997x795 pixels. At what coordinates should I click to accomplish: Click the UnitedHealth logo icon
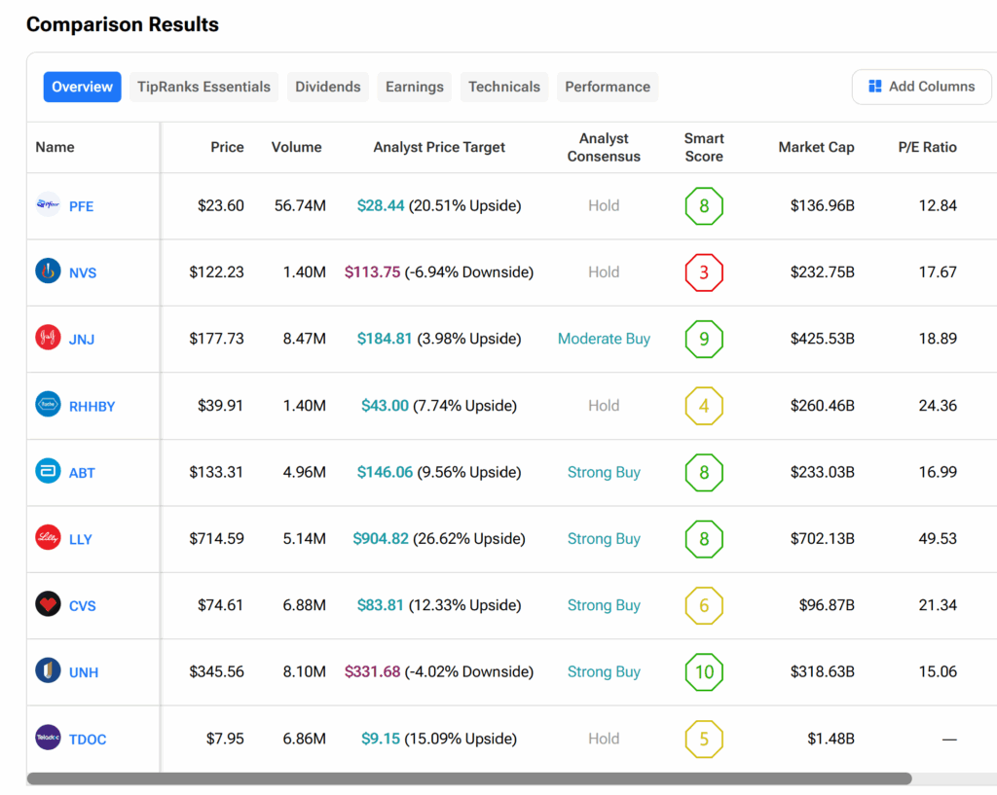[x=48, y=670]
